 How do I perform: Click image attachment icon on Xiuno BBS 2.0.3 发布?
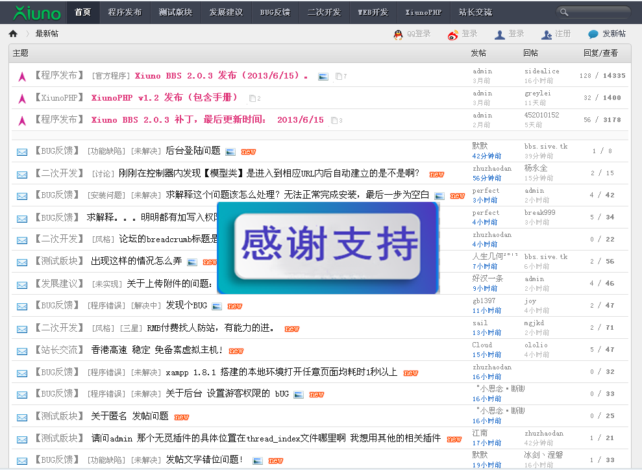(x=323, y=77)
